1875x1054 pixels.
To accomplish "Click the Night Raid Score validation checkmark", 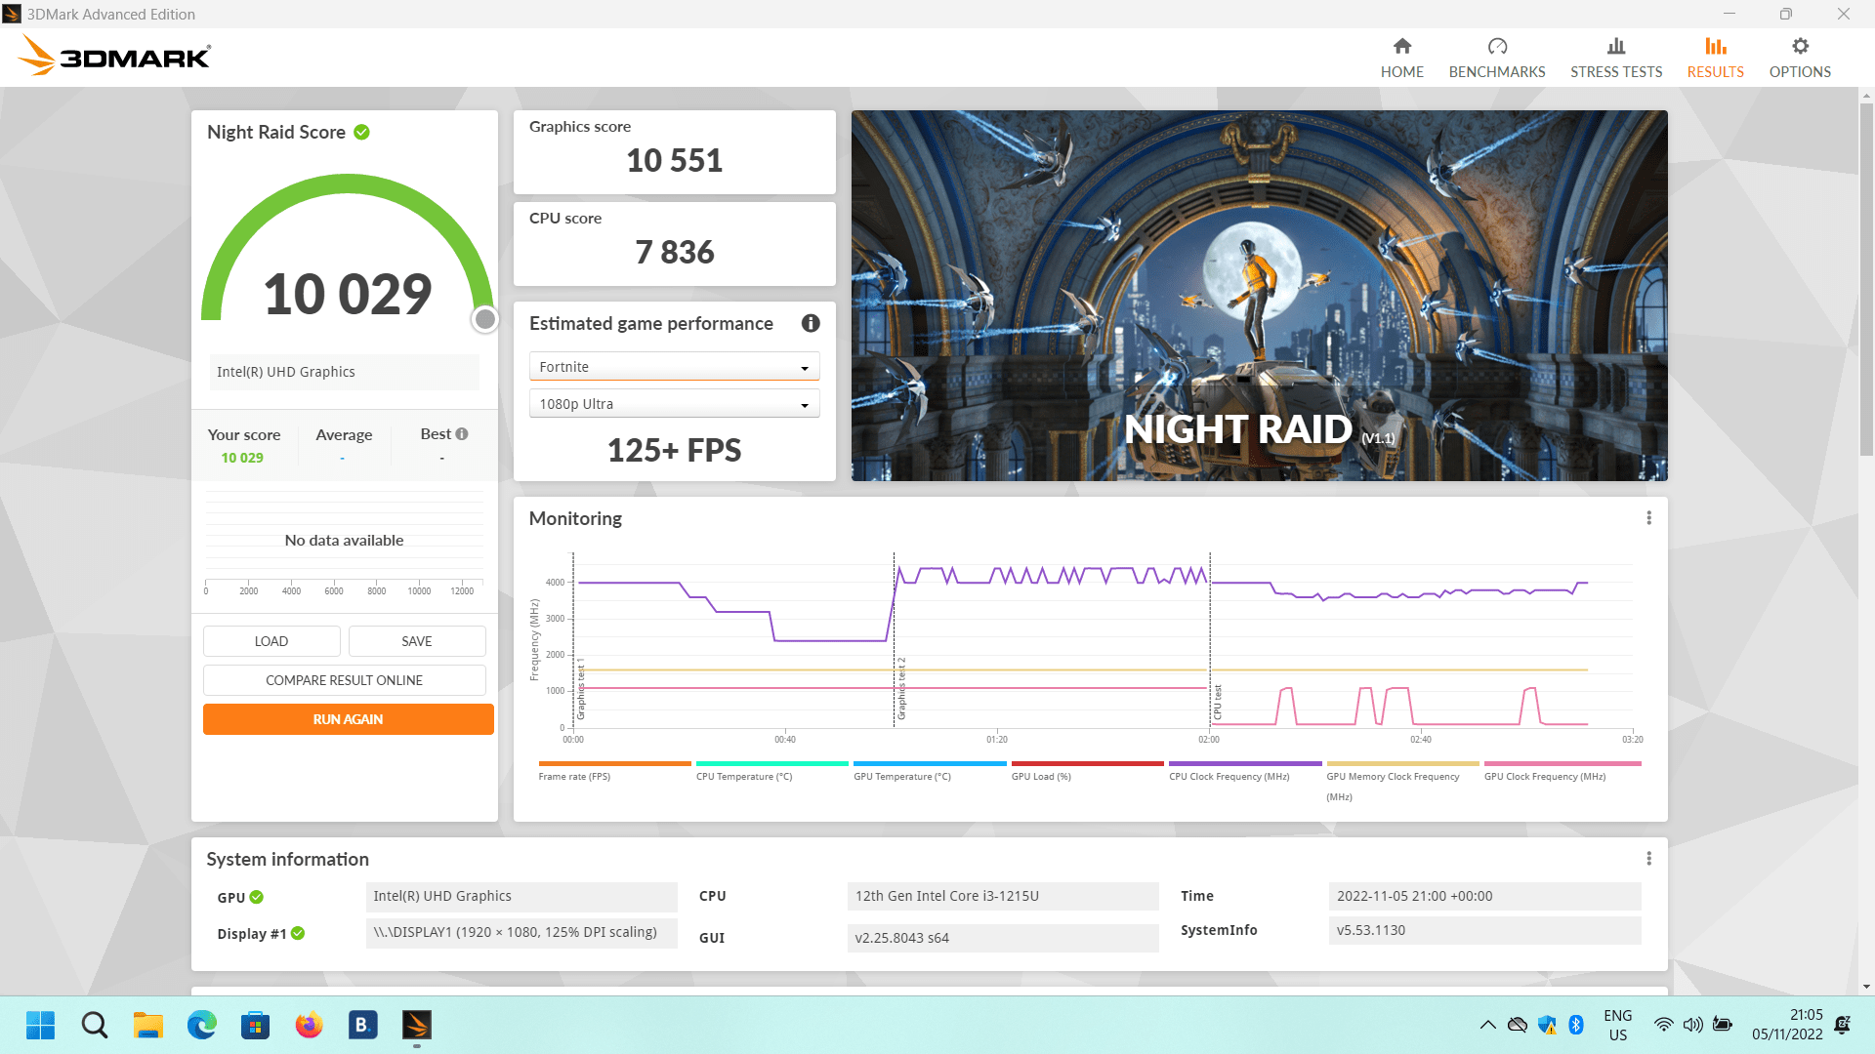I will (x=361, y=132).
